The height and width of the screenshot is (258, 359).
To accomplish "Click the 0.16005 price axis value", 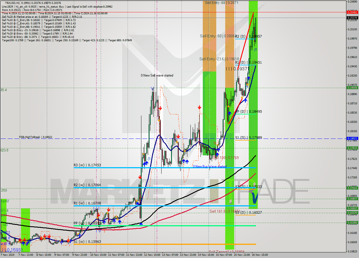I will (x=353, y=242).
